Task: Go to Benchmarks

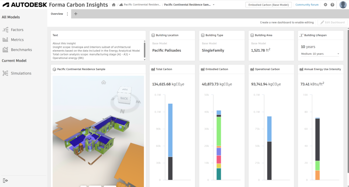Action: [21, 50]
